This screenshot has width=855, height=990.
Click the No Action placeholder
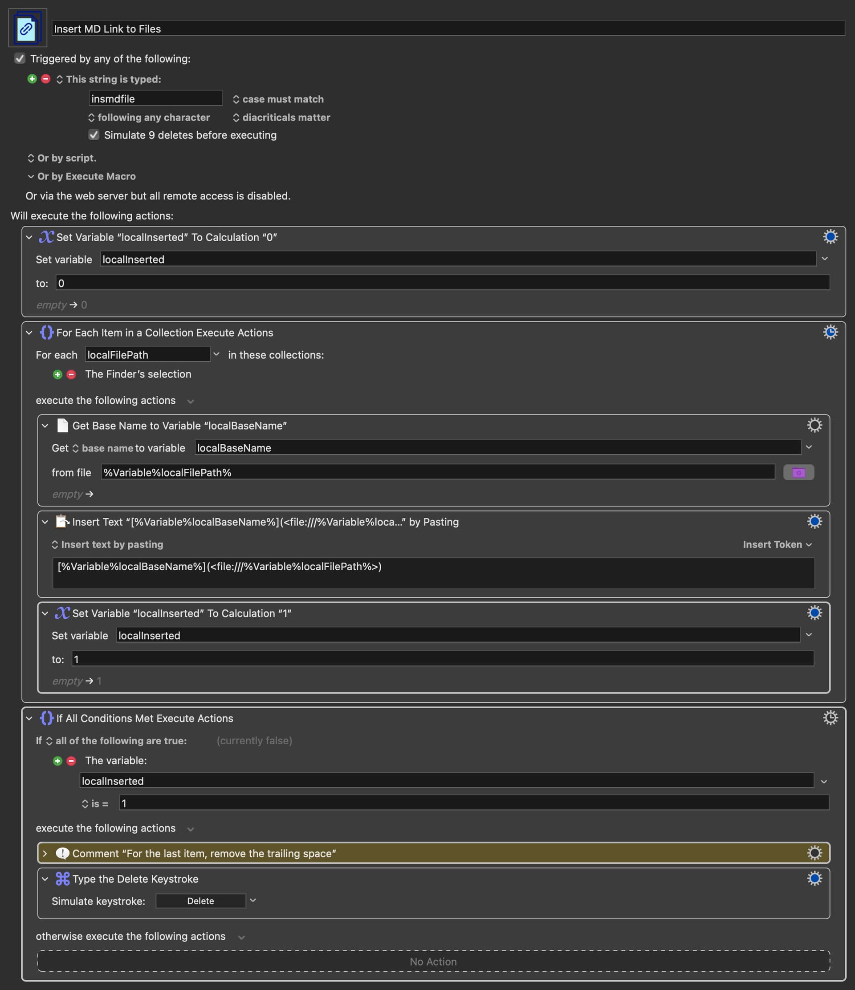(433, 962)
